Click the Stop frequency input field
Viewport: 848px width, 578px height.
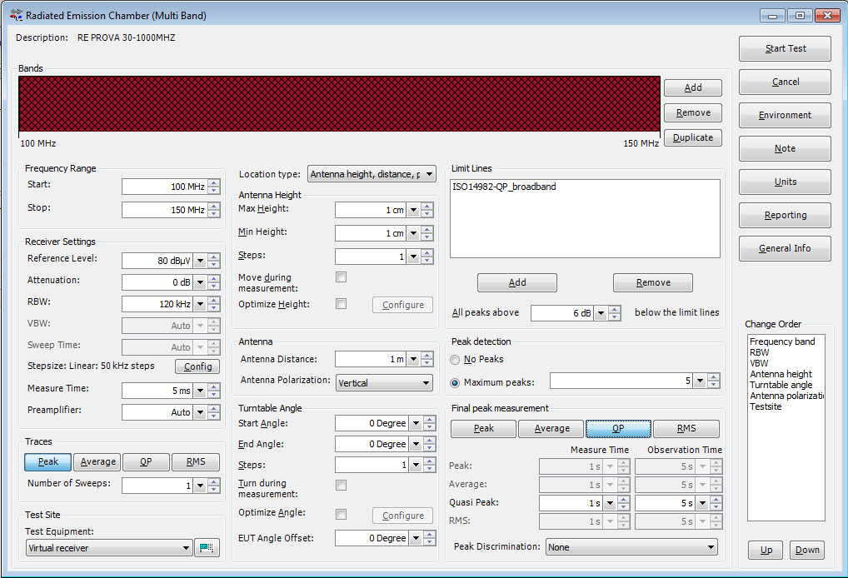click(x=164, y=210)
